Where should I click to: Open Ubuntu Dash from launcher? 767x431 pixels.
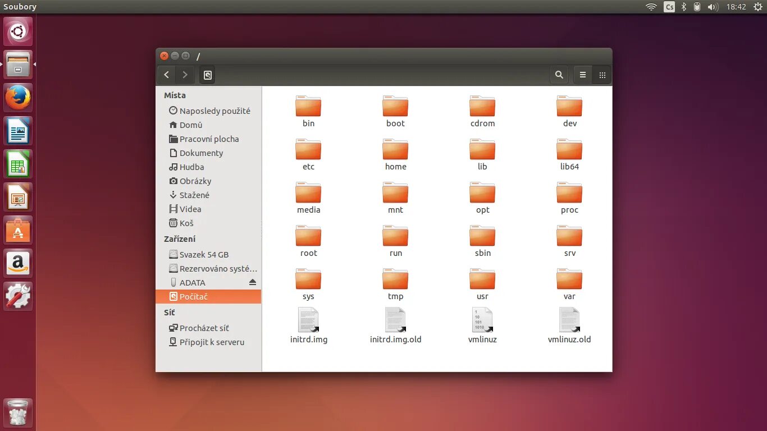pyautogui.click(x=18, y=31)
